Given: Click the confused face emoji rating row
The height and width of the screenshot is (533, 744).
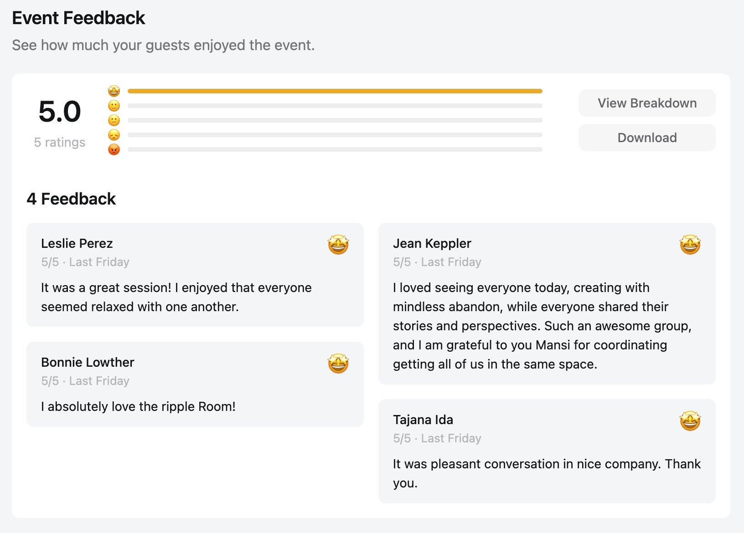Looking at the screenshot, I should 114,120.
